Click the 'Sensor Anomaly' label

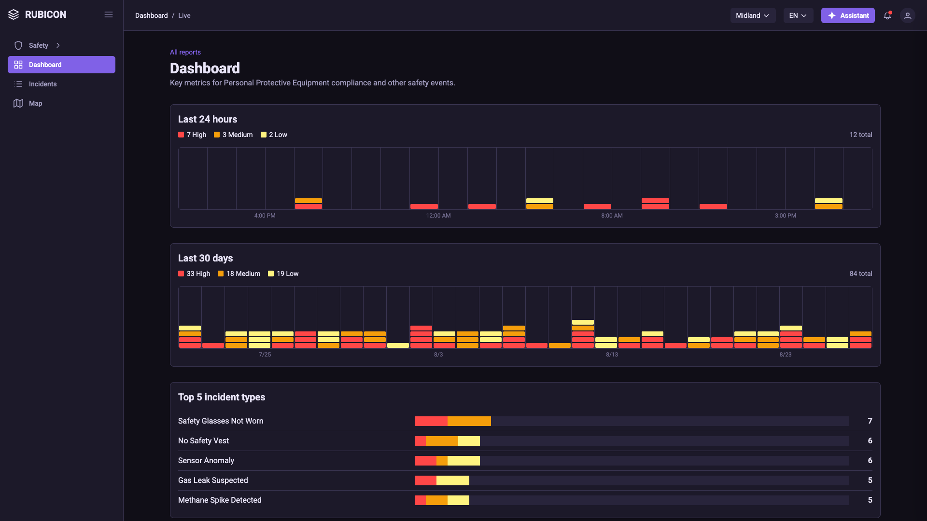206,461
